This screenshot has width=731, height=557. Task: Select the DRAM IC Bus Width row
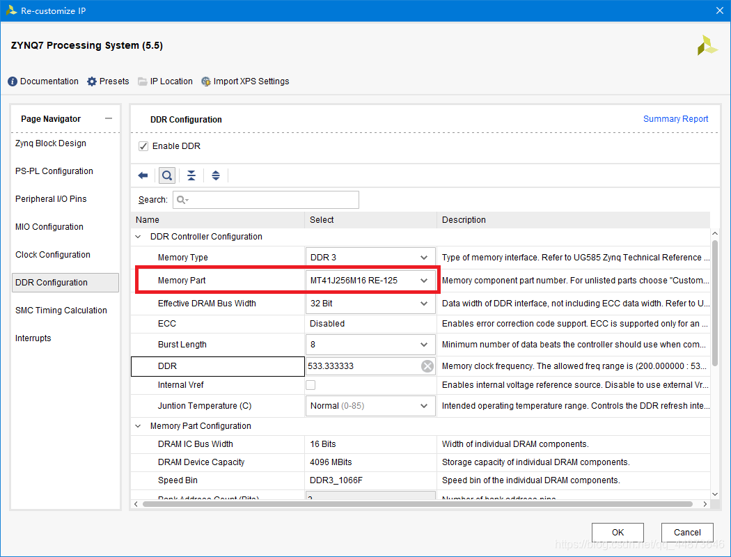pos(420,444)
